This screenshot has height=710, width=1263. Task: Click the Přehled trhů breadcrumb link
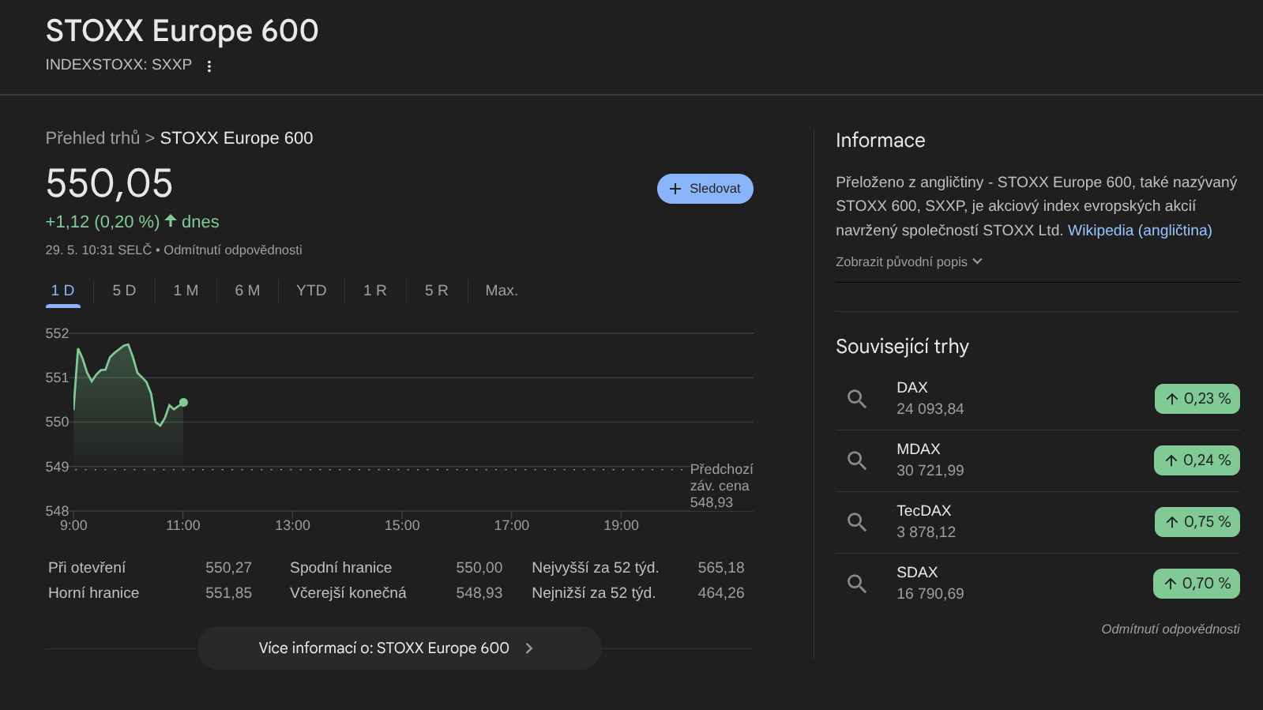(92, 138)
